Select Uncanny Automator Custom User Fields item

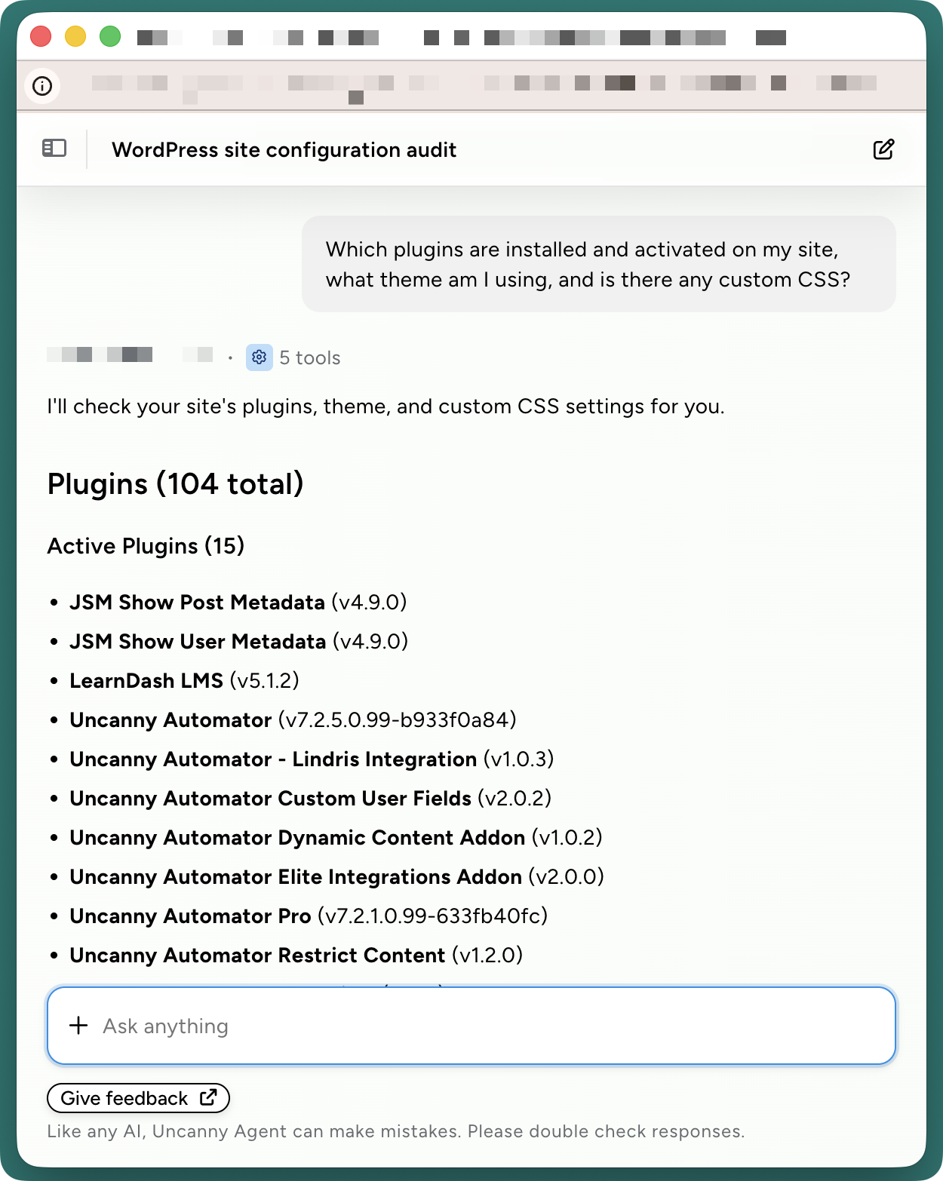(x=310, y=799)
